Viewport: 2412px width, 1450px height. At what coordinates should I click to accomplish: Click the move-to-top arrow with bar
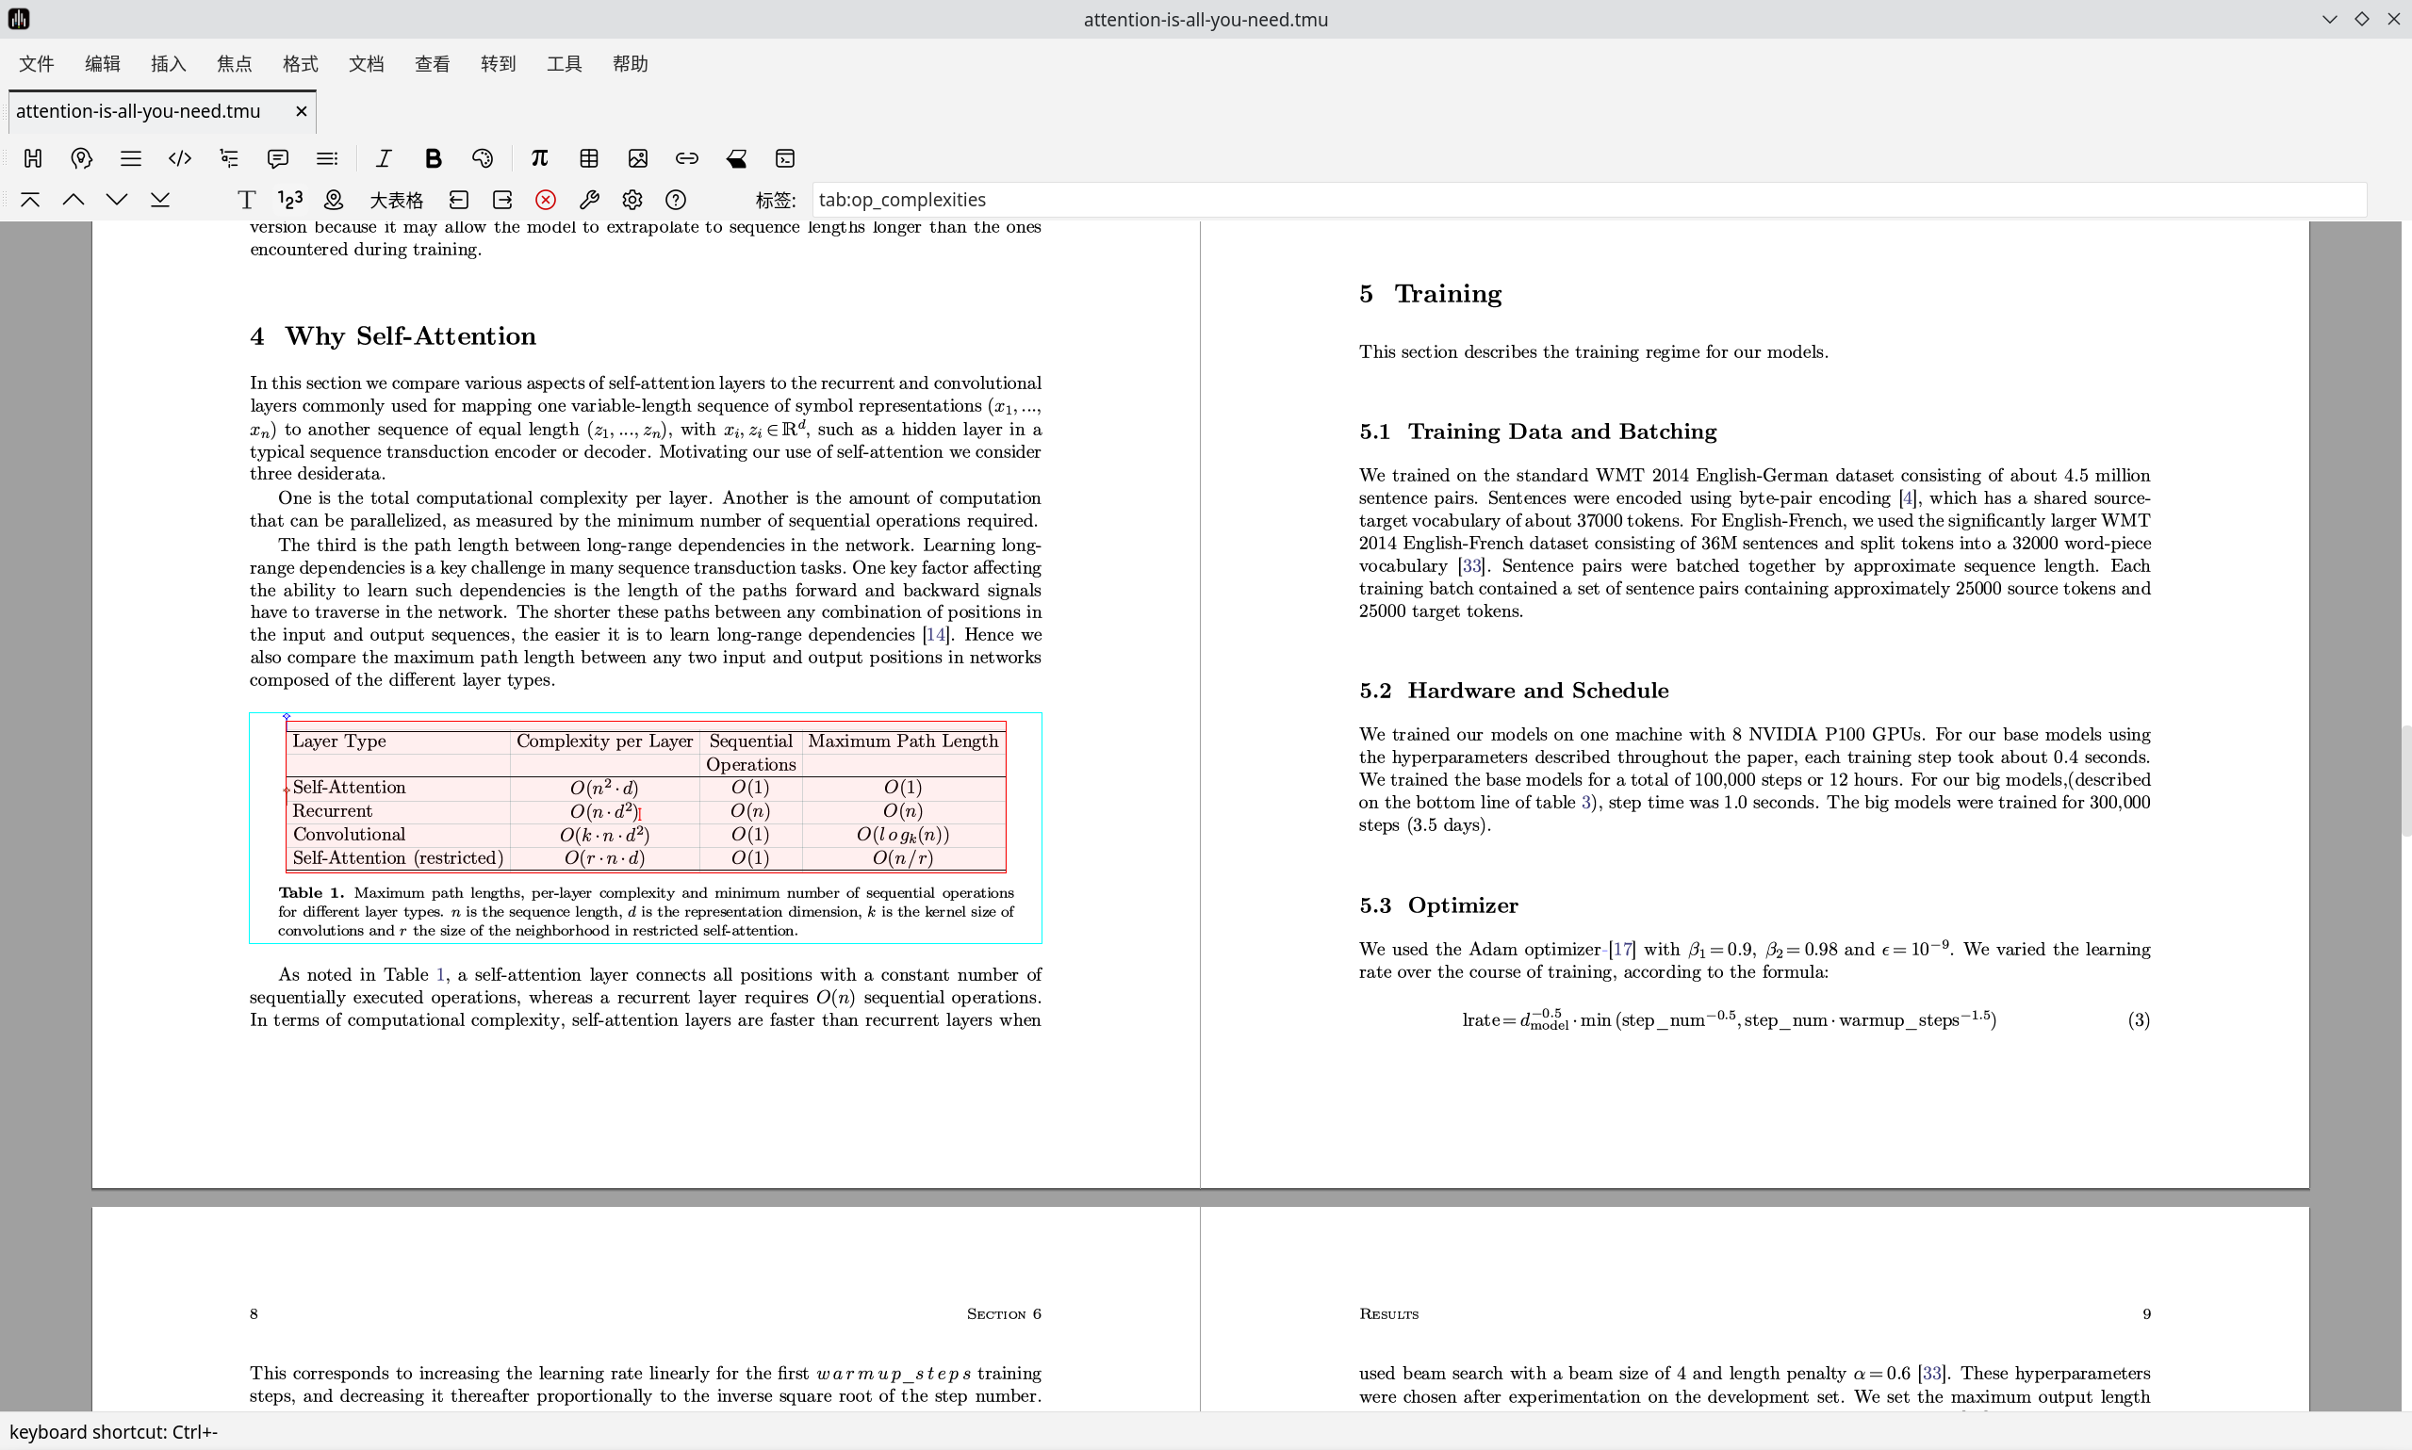pyautogui.click(x=30, y=201)
